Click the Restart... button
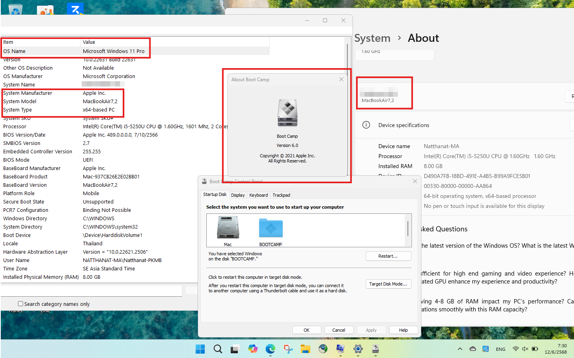This screenshot has height=358, width=574. [388, 256]
